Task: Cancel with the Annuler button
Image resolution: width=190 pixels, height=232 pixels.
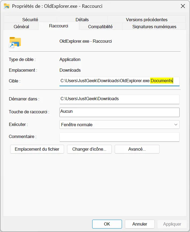Action: click(x=140, y=224)
